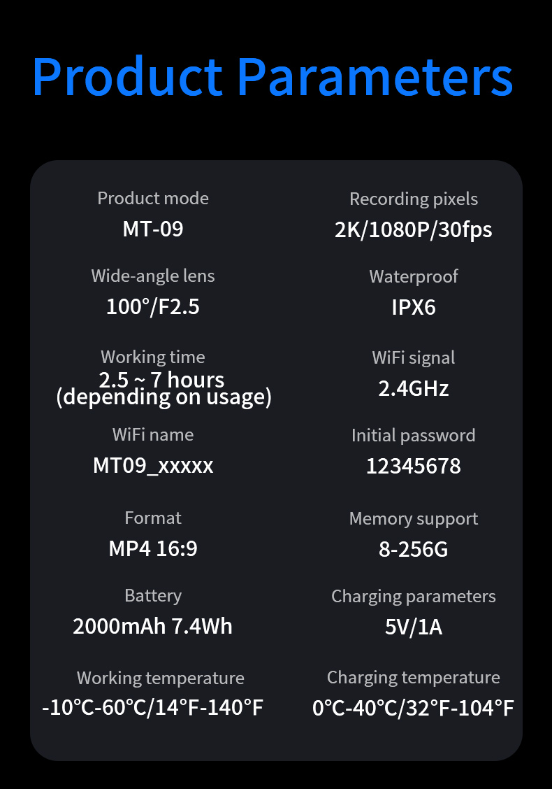Select the 2K/1080P/30fps recording value
Screen dimensions: 552x789
pos(413,230)
